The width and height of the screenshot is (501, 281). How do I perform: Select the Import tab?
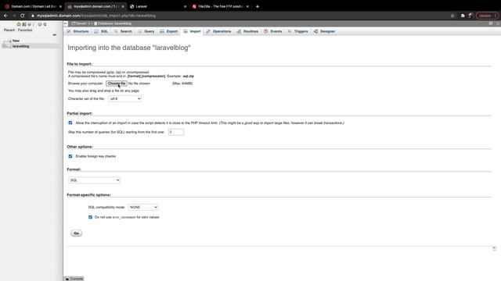[193, 31]
